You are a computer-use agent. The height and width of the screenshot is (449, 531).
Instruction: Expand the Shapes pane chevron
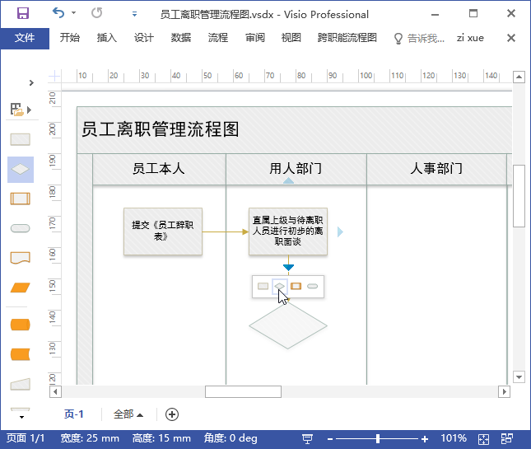pyautogui.click(x=31, y=82)
